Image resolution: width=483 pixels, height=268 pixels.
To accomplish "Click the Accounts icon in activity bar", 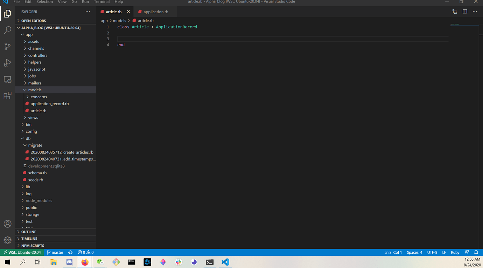I will 7,224.
